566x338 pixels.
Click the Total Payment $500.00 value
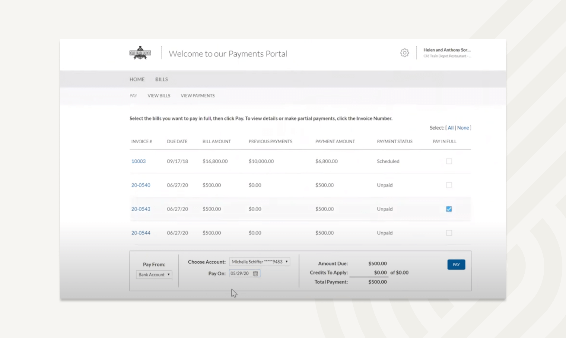point(377,282)
